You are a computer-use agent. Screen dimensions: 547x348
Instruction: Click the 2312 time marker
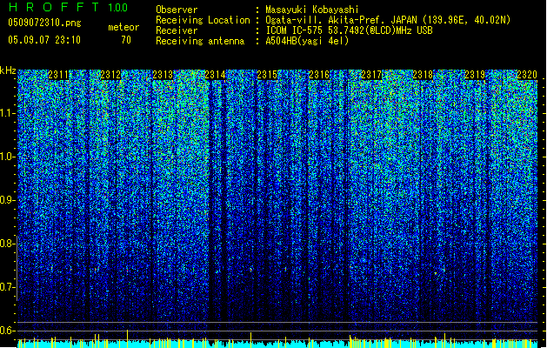point(110,75)
